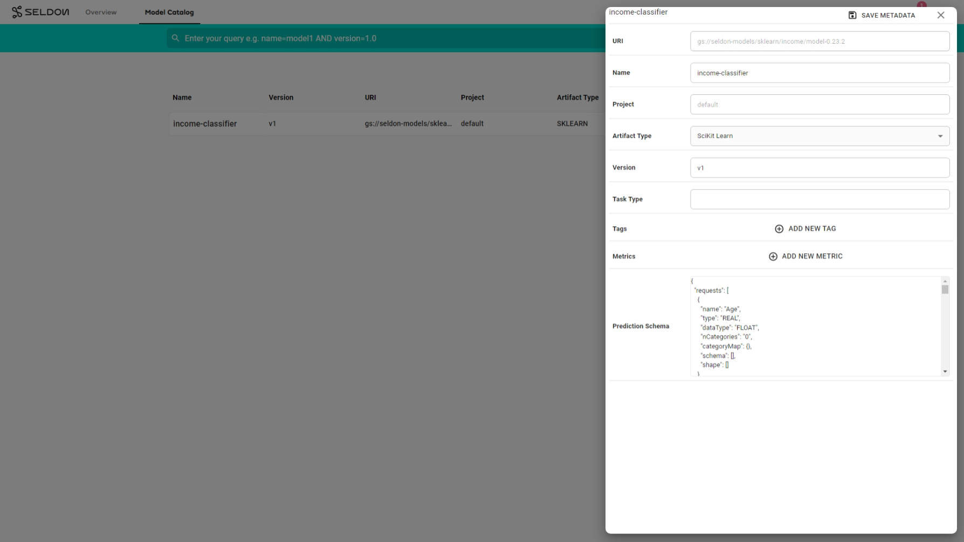
Task: Click the URI input field
Action: pyautogui.click(x=820, y=41)
